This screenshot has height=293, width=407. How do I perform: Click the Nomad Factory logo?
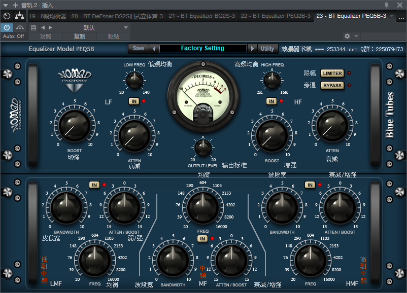[x=75, y=81]
